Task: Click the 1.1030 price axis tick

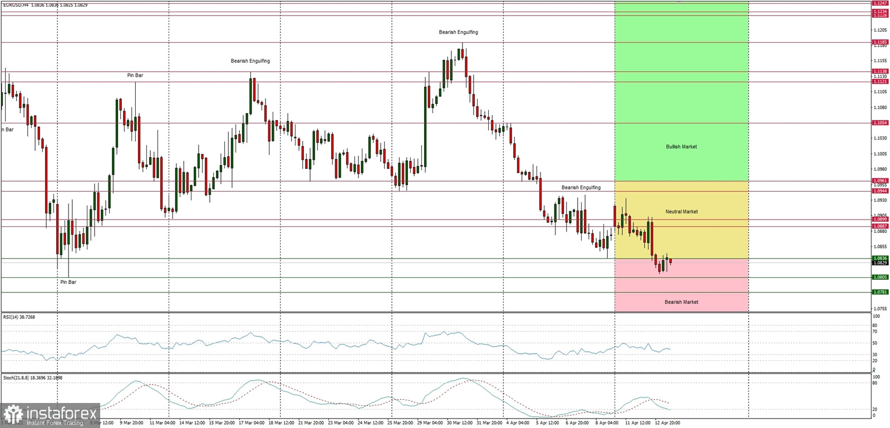Action: 880,138
